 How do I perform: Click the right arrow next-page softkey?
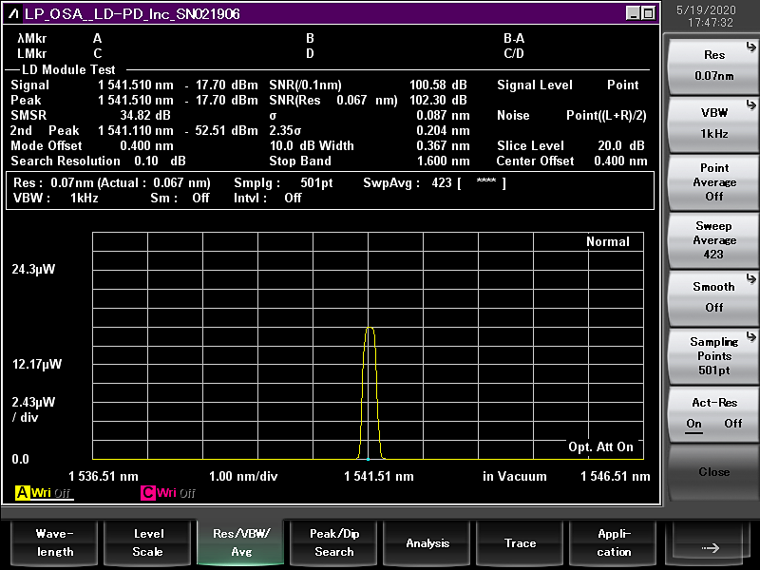pyautogui.click(x=711, y=545)
